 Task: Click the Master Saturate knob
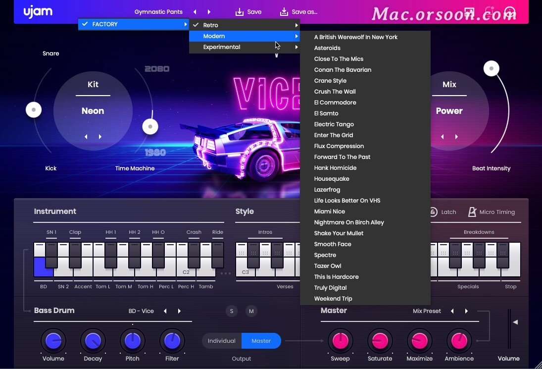tap(380, 341)
